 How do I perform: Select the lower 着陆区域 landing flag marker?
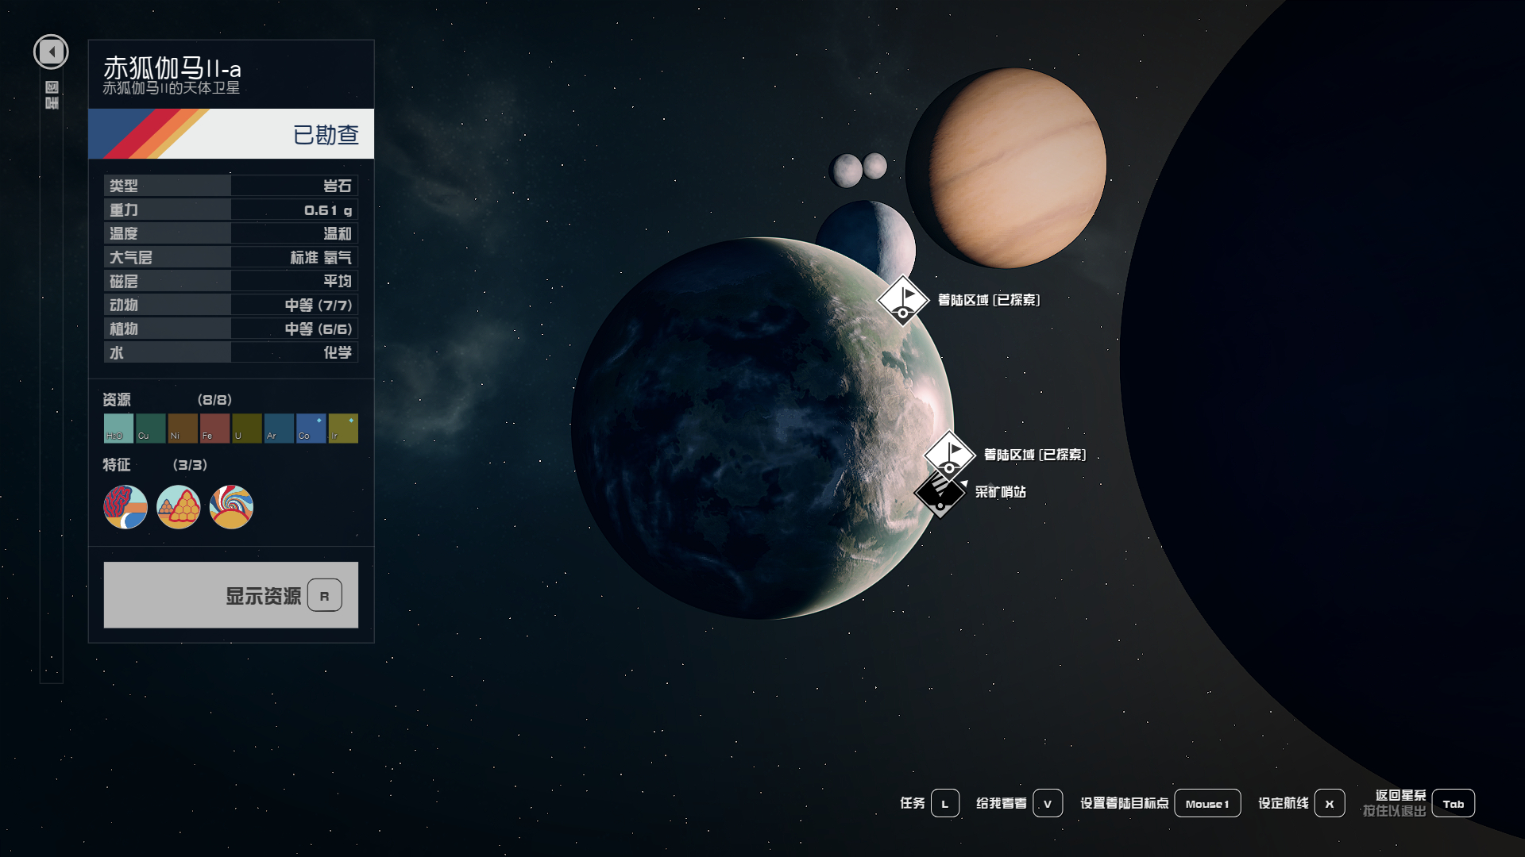pyautogui.click(x=949, y=455)
